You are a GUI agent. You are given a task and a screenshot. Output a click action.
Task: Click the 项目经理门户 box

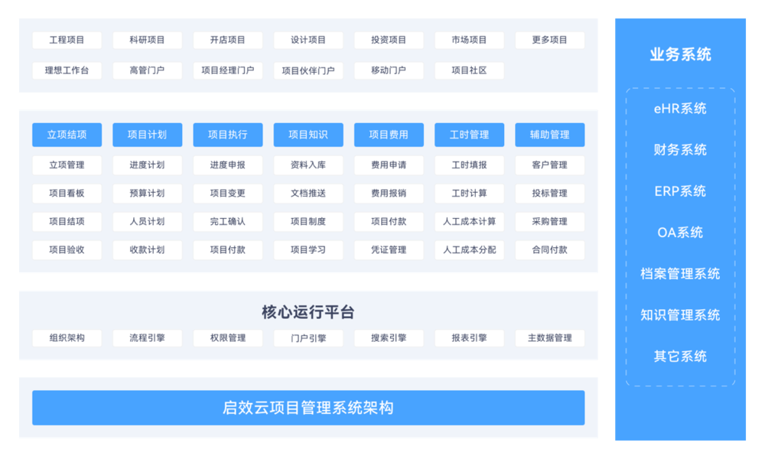pyautogui.click(x=228, y=70)
